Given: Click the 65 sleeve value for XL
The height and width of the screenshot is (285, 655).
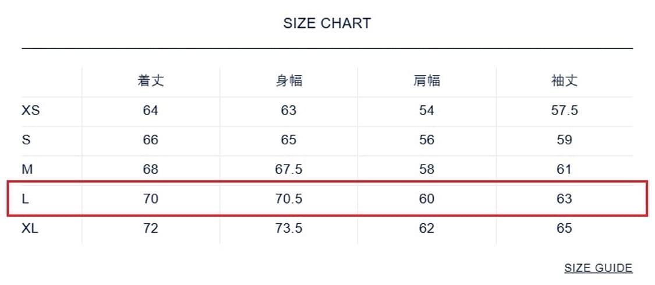Looking at the screenshot, I should pyautogui.click(x=564, y=229).
